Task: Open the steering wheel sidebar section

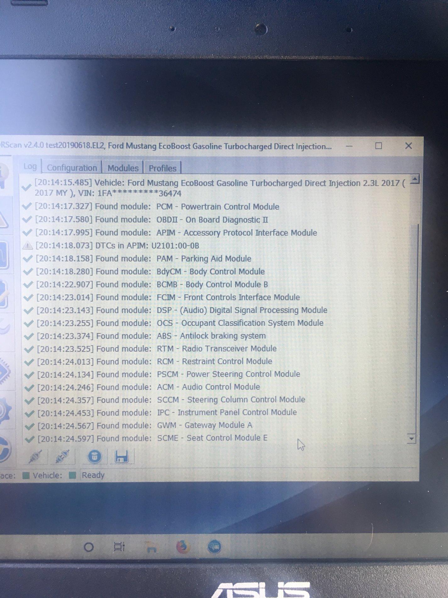Action: click(x=5, y=449)
